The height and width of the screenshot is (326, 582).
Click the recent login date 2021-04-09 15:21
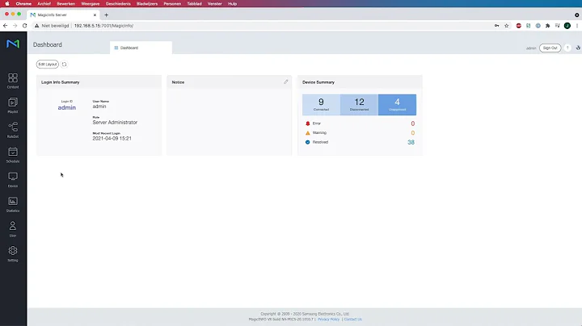(112, 139)
